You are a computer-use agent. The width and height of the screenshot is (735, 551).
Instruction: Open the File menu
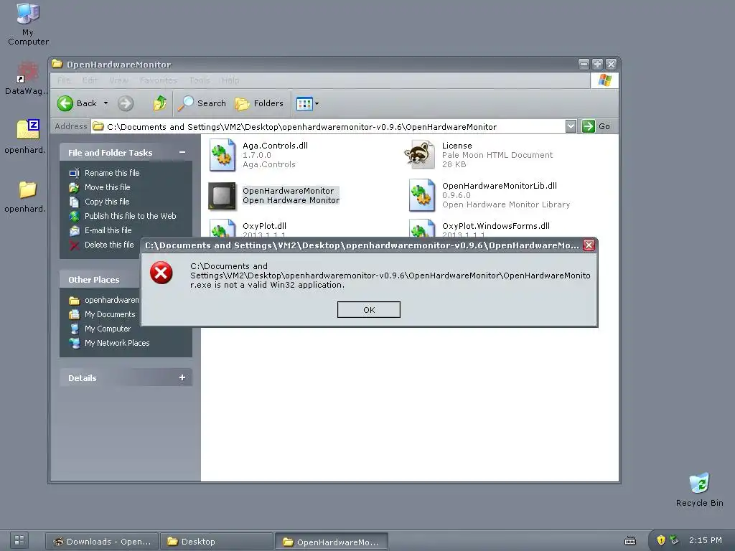[x=64, y=80]
